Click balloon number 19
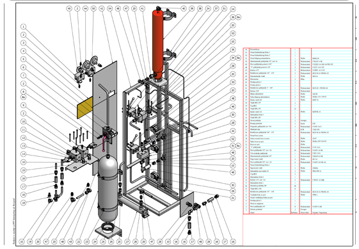Image resolution: width=359 pixels, height=249 pixels. coord(30,241)
